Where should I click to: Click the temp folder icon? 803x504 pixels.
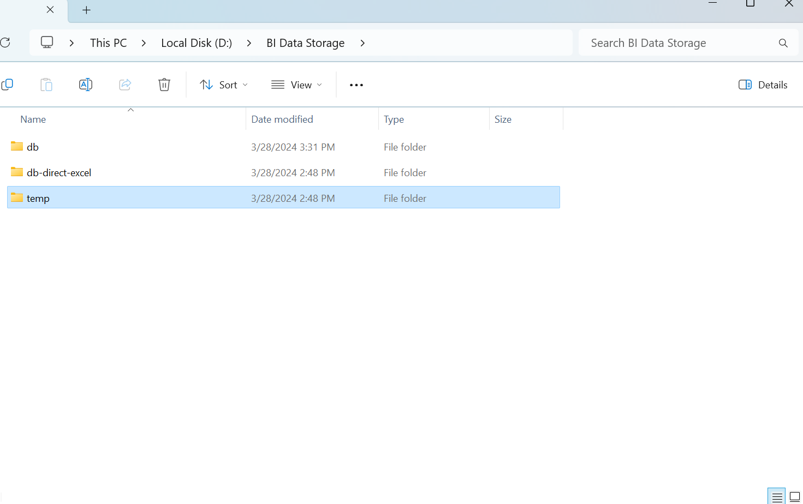click(17, 197)
